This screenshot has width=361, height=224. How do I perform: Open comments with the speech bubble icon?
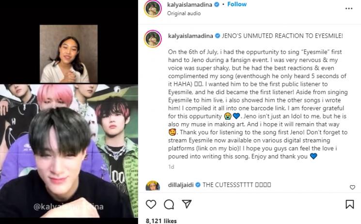tap(169, 204)
